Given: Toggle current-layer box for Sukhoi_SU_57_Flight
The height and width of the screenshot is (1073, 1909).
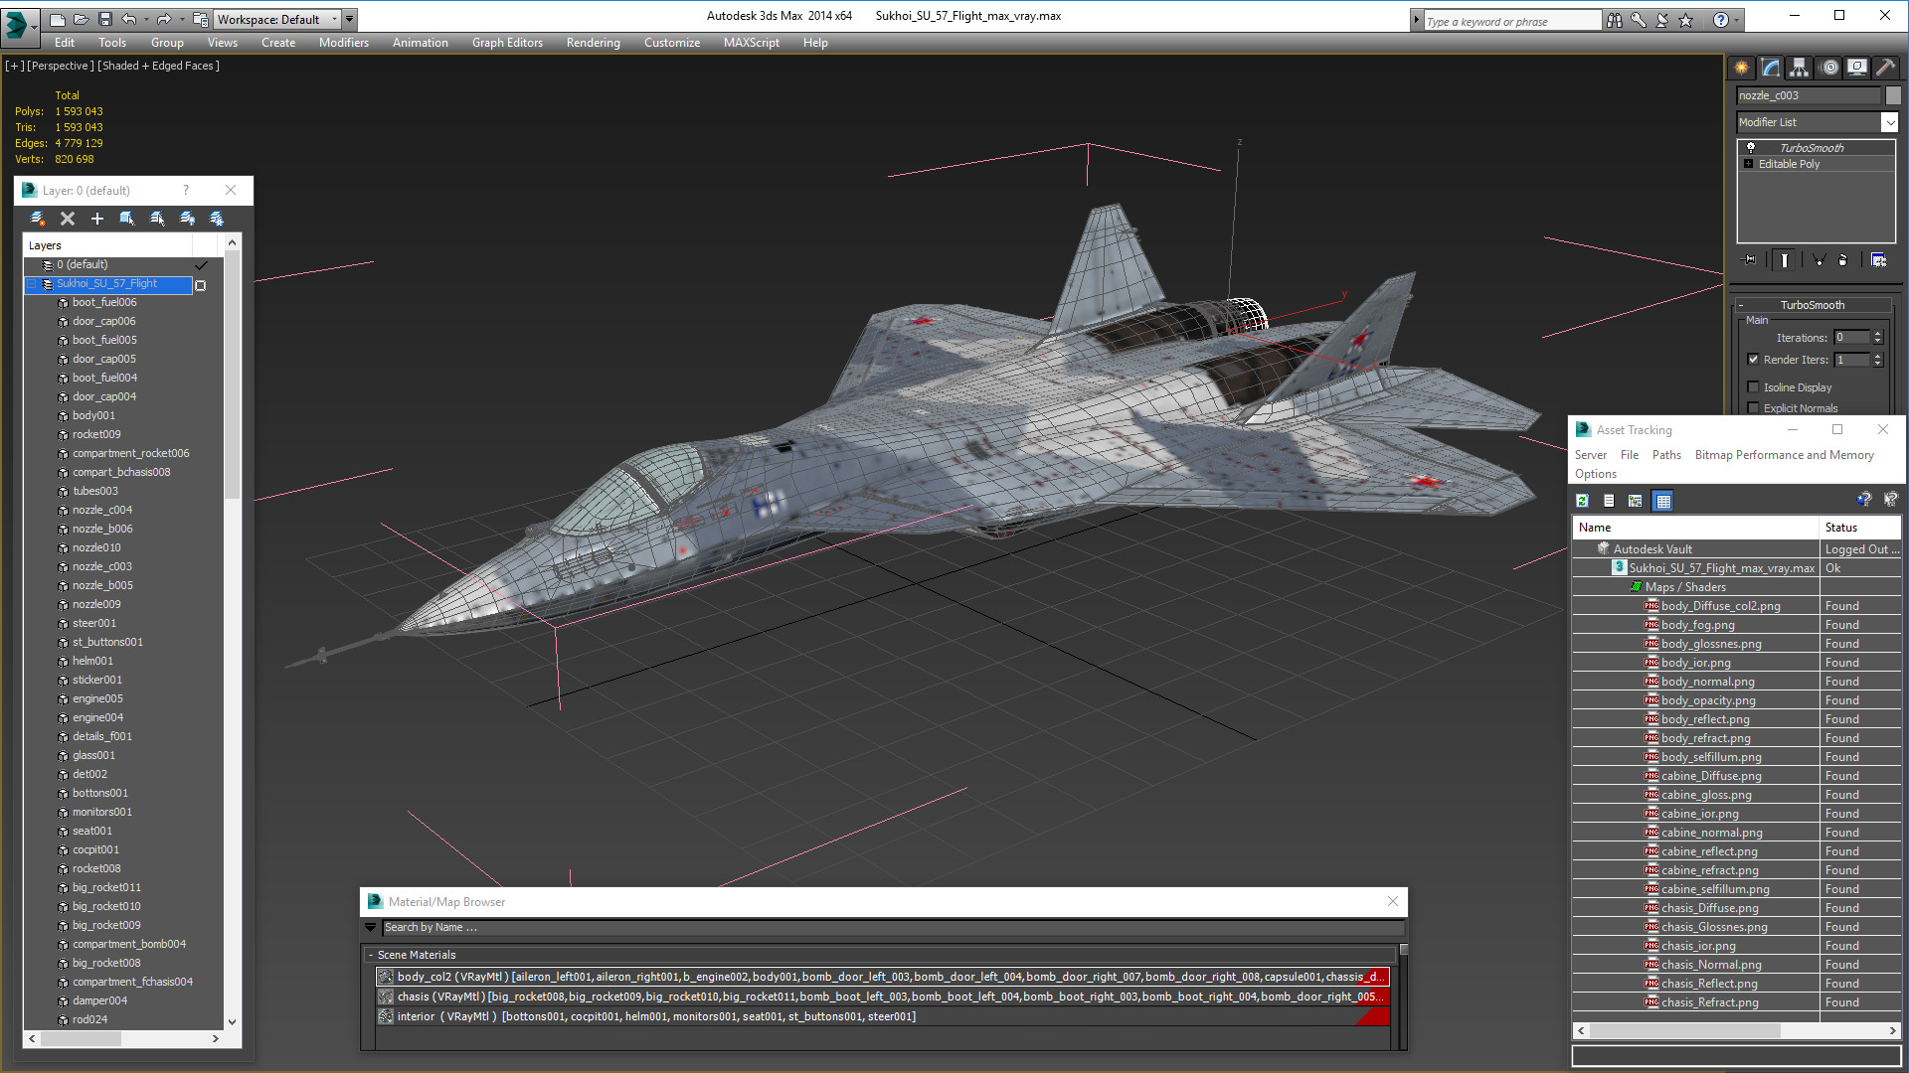Looking at the screenshot, I should tap(201, 285).
